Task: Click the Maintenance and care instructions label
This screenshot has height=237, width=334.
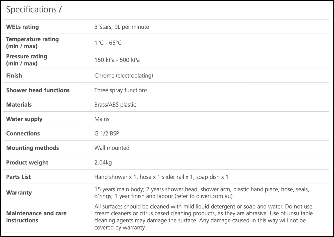Action: click(x=36, y=217)
